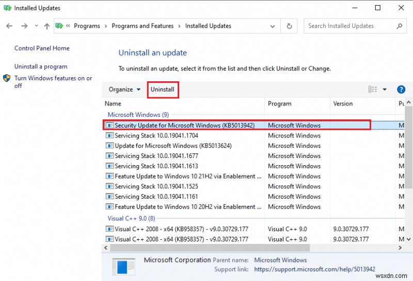Open the recent locations dropdown arrow
This screenshot has height=281, width=413.
click(36, 26)
